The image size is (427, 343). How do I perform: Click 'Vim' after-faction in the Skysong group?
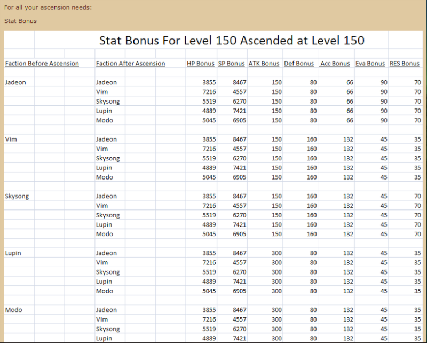pos(102,206)
